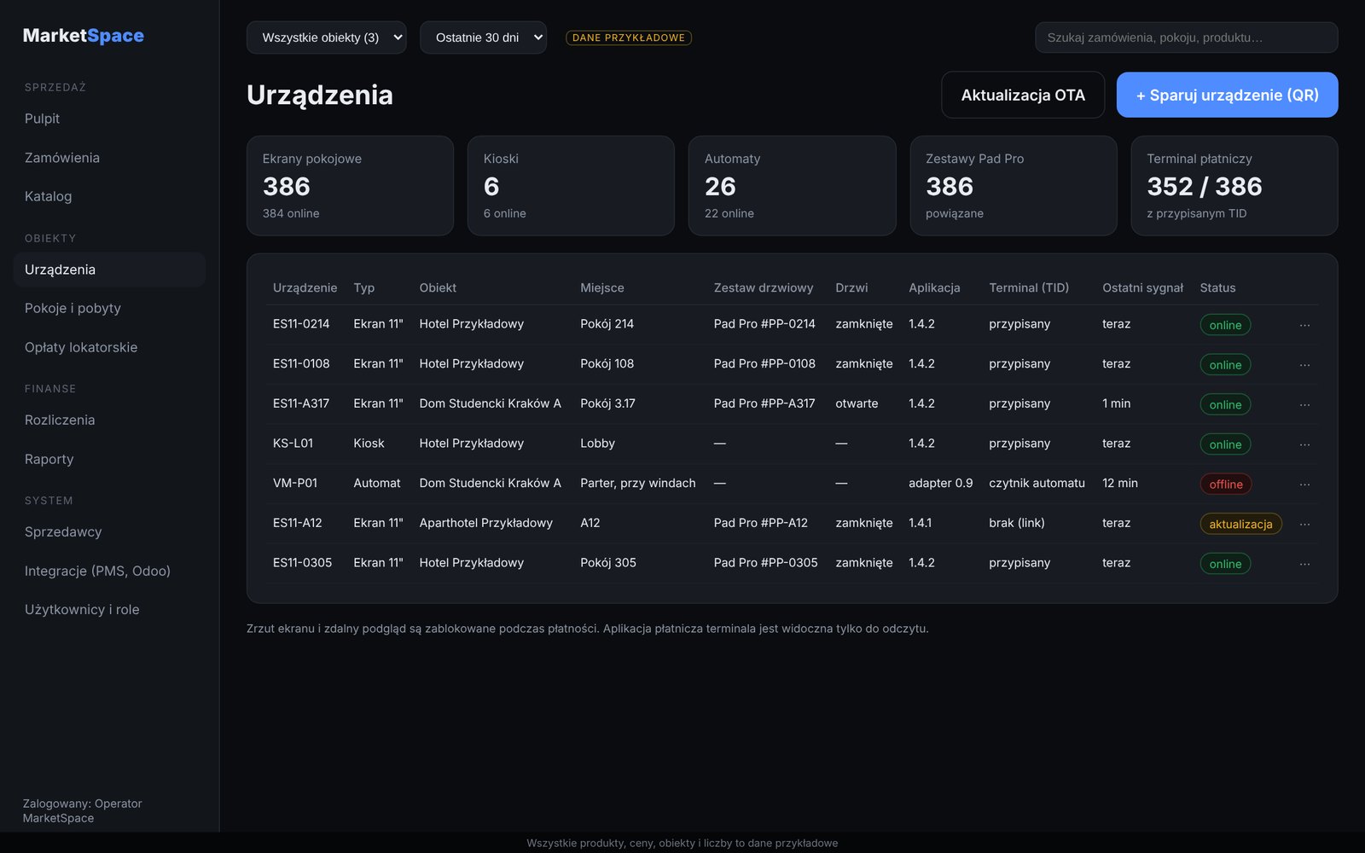Image resolution: width=1365 pixels, height=853 pixels.
Task: Go to Pulpit in sidebar
Action: click(109, 119)
